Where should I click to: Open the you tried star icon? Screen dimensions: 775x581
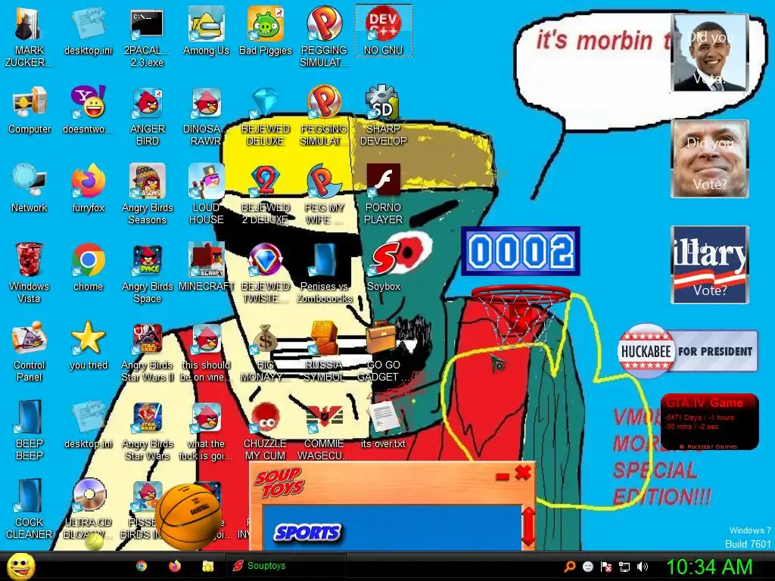pos(88,346)
